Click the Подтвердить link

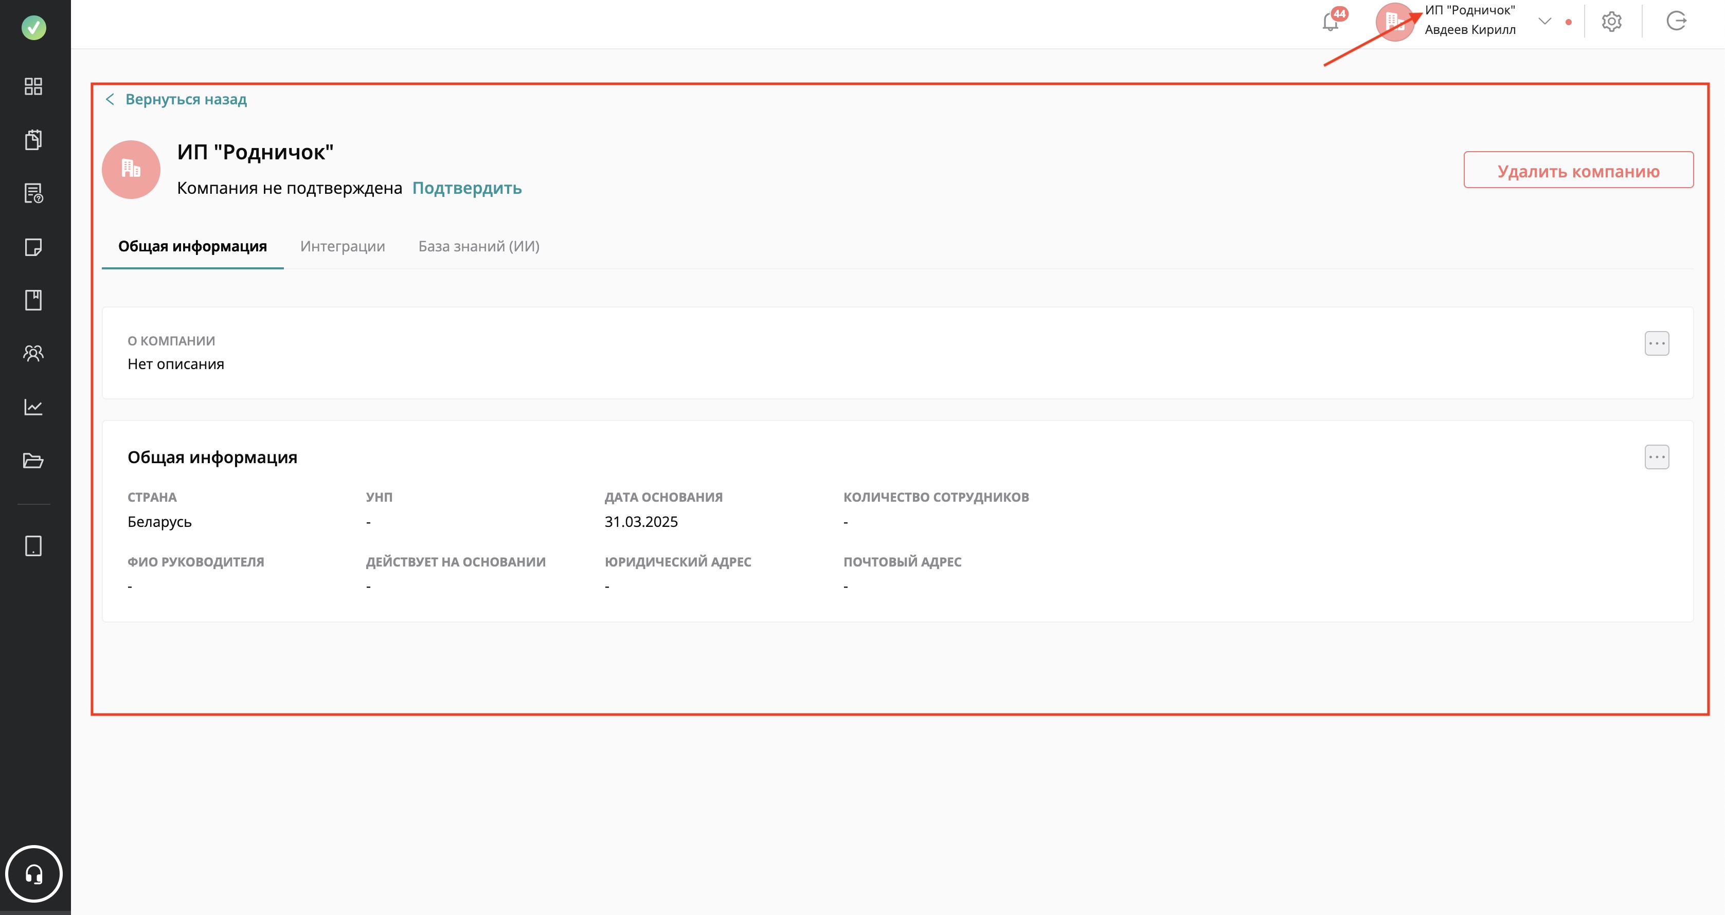(x=467, y=188)
